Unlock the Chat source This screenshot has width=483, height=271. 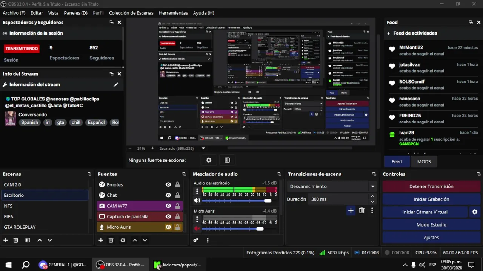tap(177, 195)
